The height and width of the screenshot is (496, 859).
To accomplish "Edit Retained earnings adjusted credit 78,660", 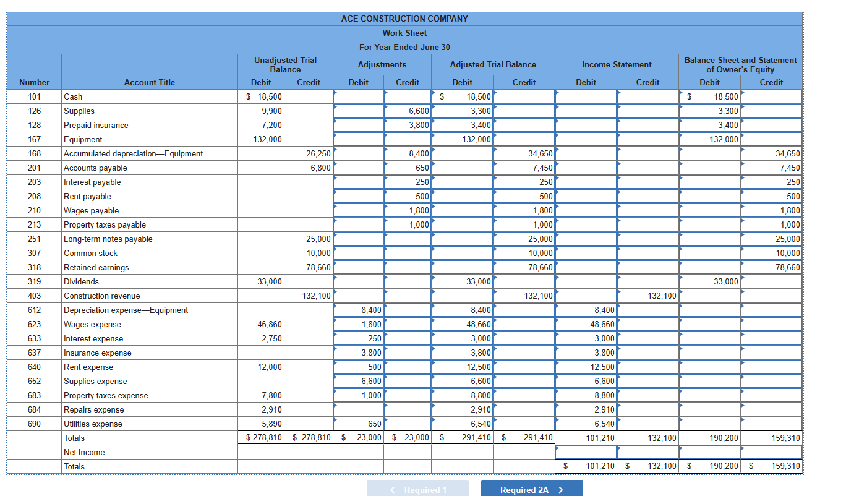I will point(524,267).
